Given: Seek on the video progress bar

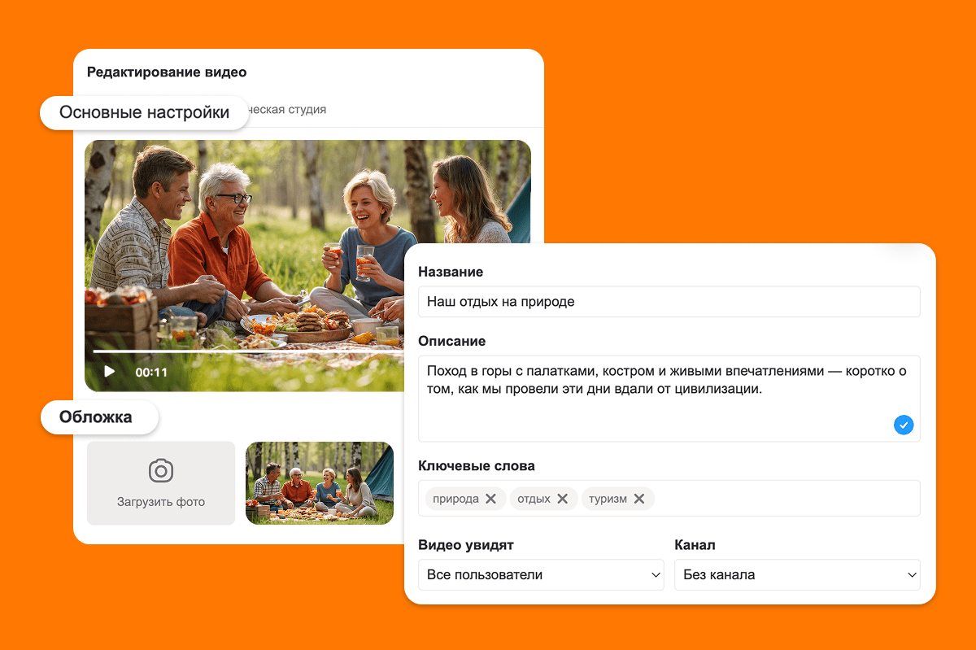Looking at the screenshot, I should [x=248, y=351].
